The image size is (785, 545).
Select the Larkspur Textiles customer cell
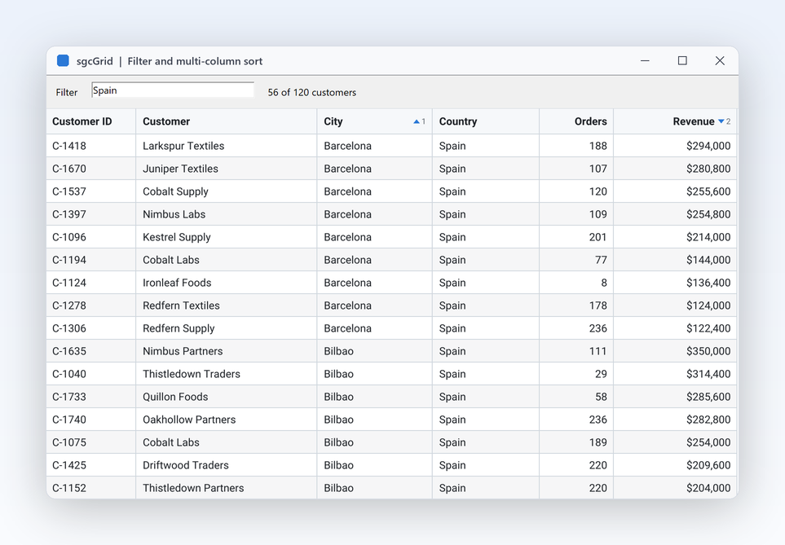coord(227,146)
